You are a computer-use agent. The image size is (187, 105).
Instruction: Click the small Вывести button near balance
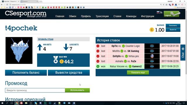click(173, 30)
